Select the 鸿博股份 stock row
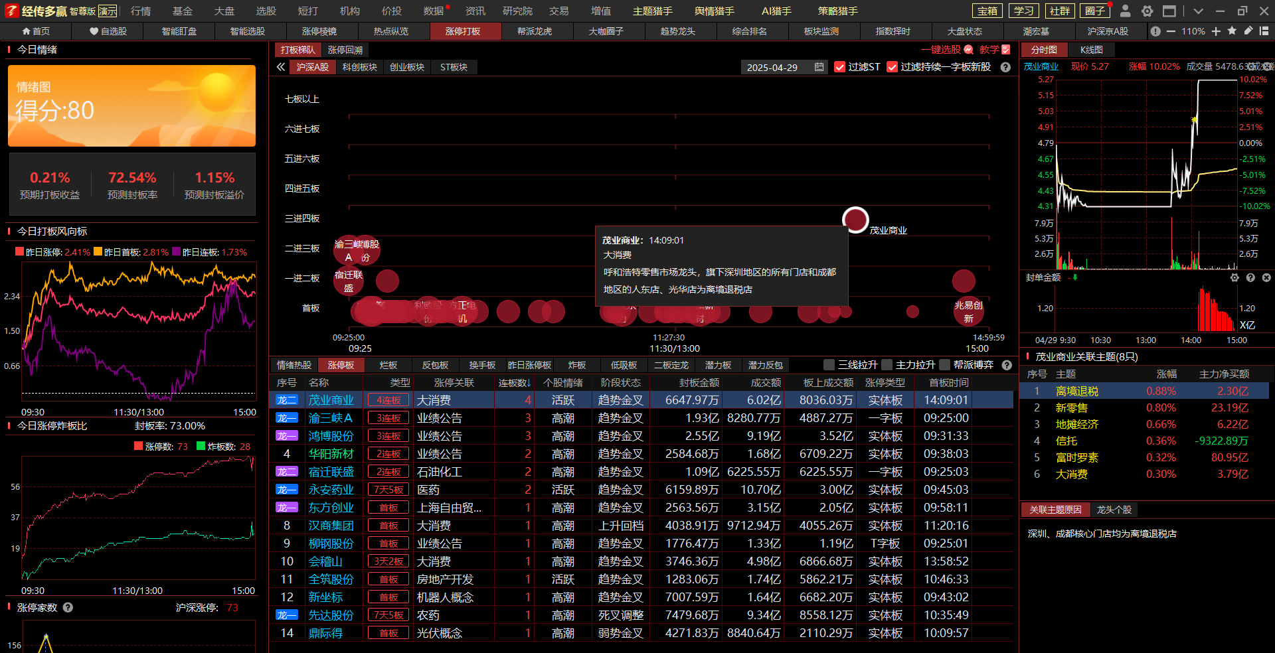The width and height of the screenshot is (1275, 653). (x=641, y=436)
